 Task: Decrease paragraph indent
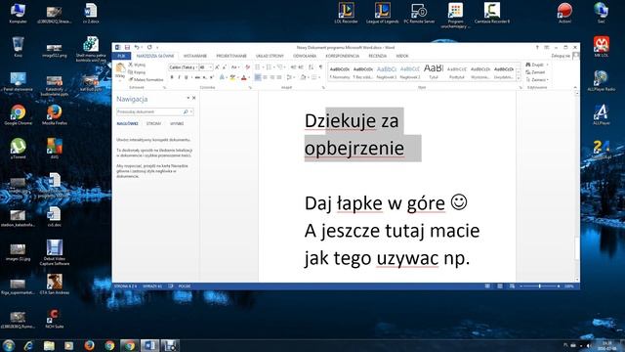pyautogui.click(x=293, y=67)
